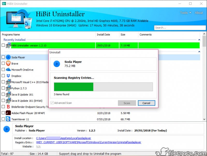This screenshot has height=156, width=207.
Task: Click the list scrollbar up arrow
Action: (x=204, y=34)
